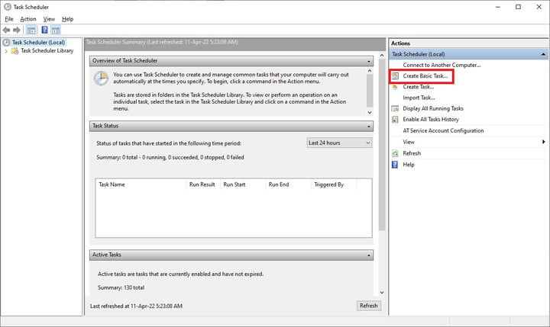Toggle the Show/Hide Action Pane toolbar icon
This screenshot has height=327, width=550.
pos(56,30)
